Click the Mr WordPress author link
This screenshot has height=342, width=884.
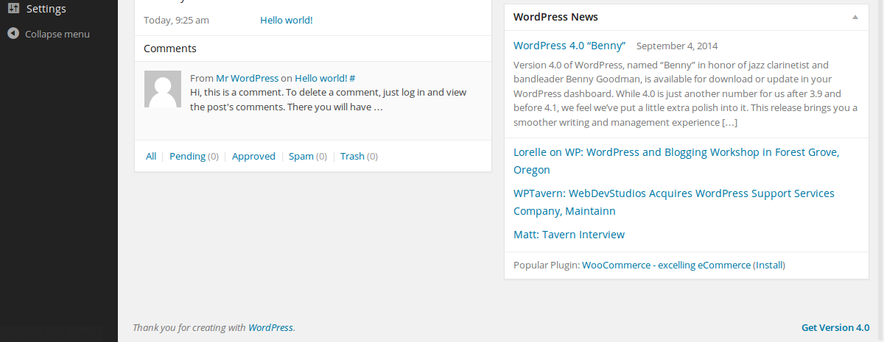click(248, 78)
